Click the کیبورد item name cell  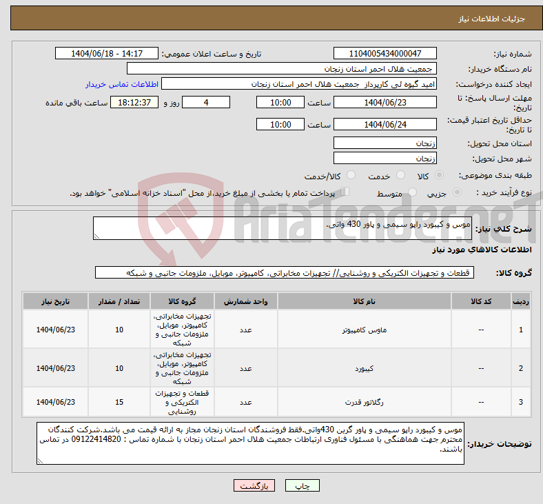tap(364, 368)
